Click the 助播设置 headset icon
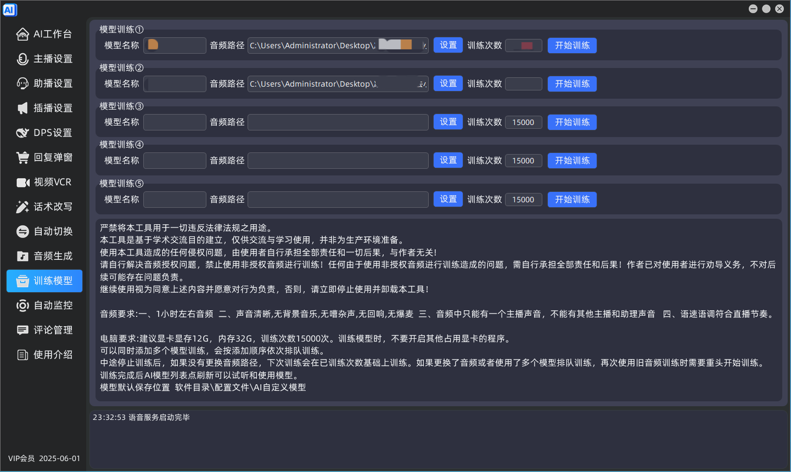 click(x=23, y=83)
